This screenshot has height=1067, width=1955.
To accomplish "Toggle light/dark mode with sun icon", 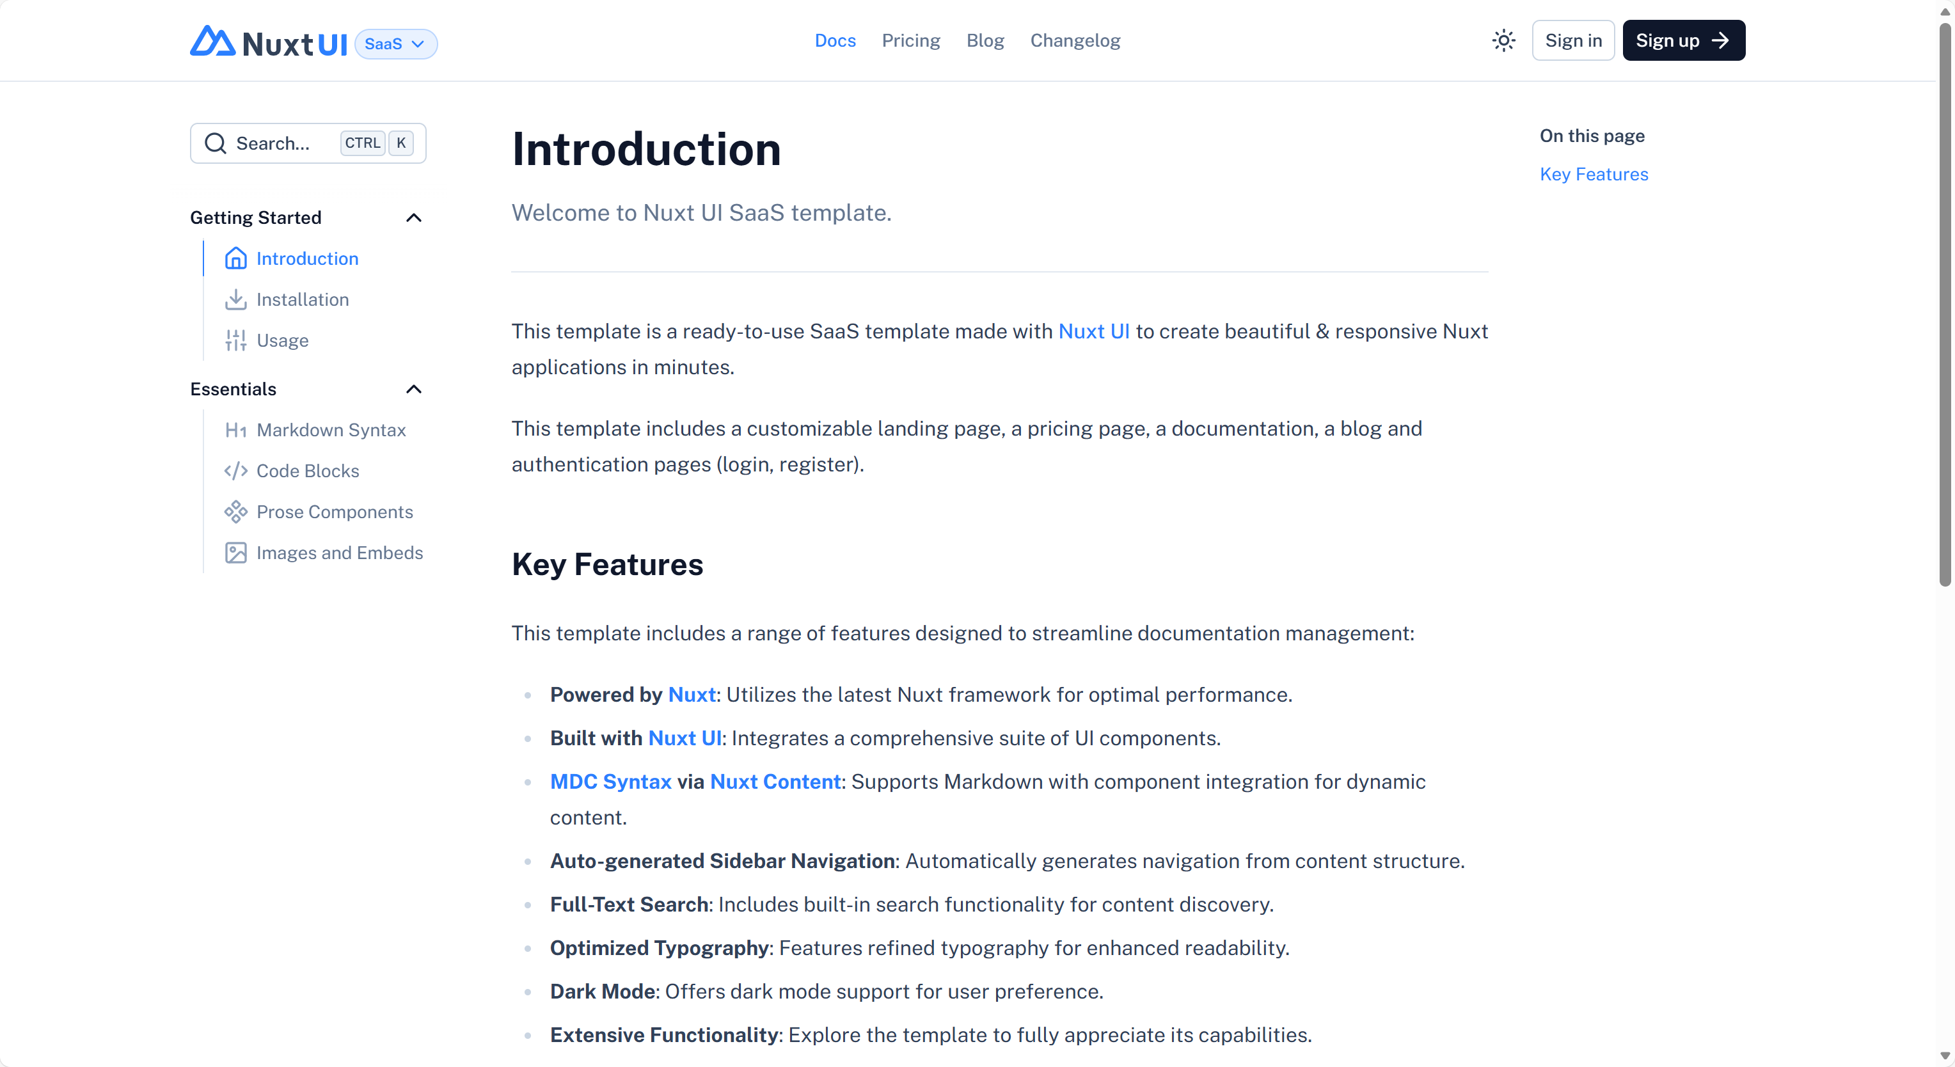I will click(x=1503, y=40).
